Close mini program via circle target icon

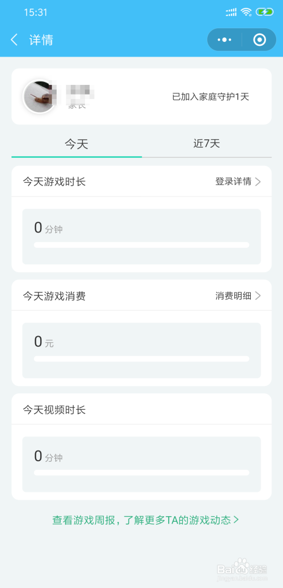(x=259, y=40)
